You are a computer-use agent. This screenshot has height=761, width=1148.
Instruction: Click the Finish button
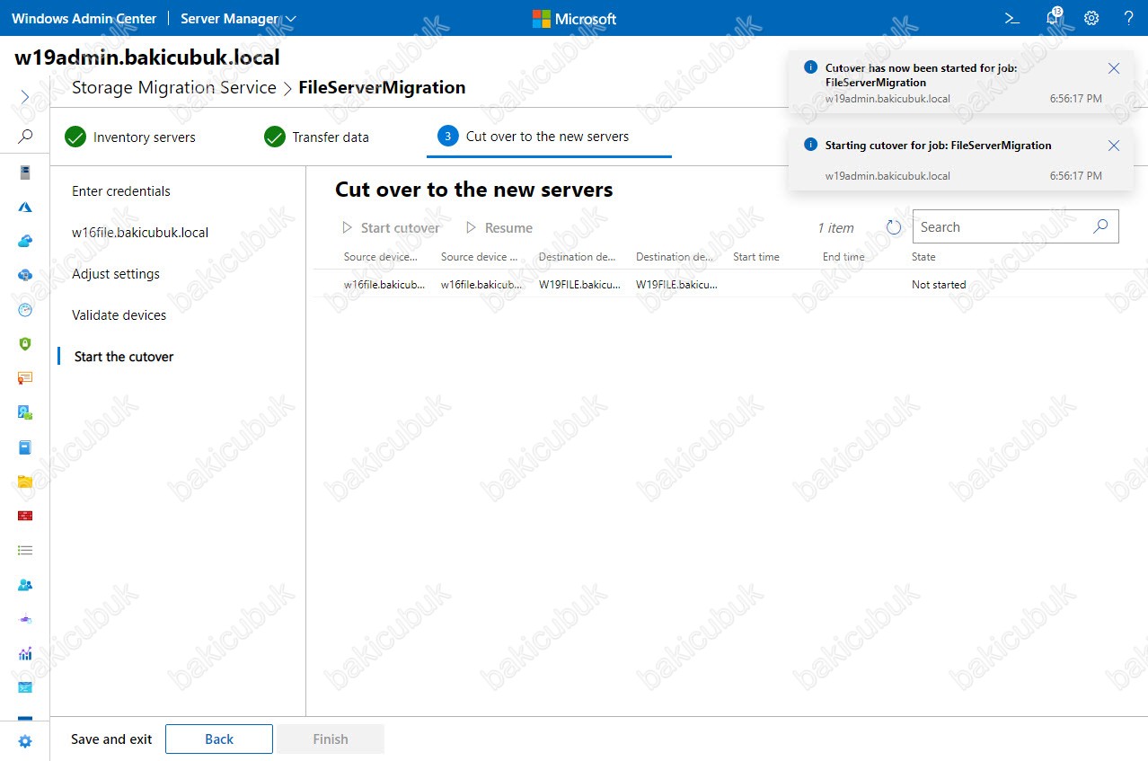point(331,739)
